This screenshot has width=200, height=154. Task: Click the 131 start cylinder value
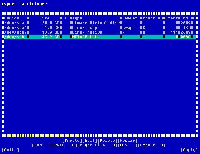tap(174, 32)
